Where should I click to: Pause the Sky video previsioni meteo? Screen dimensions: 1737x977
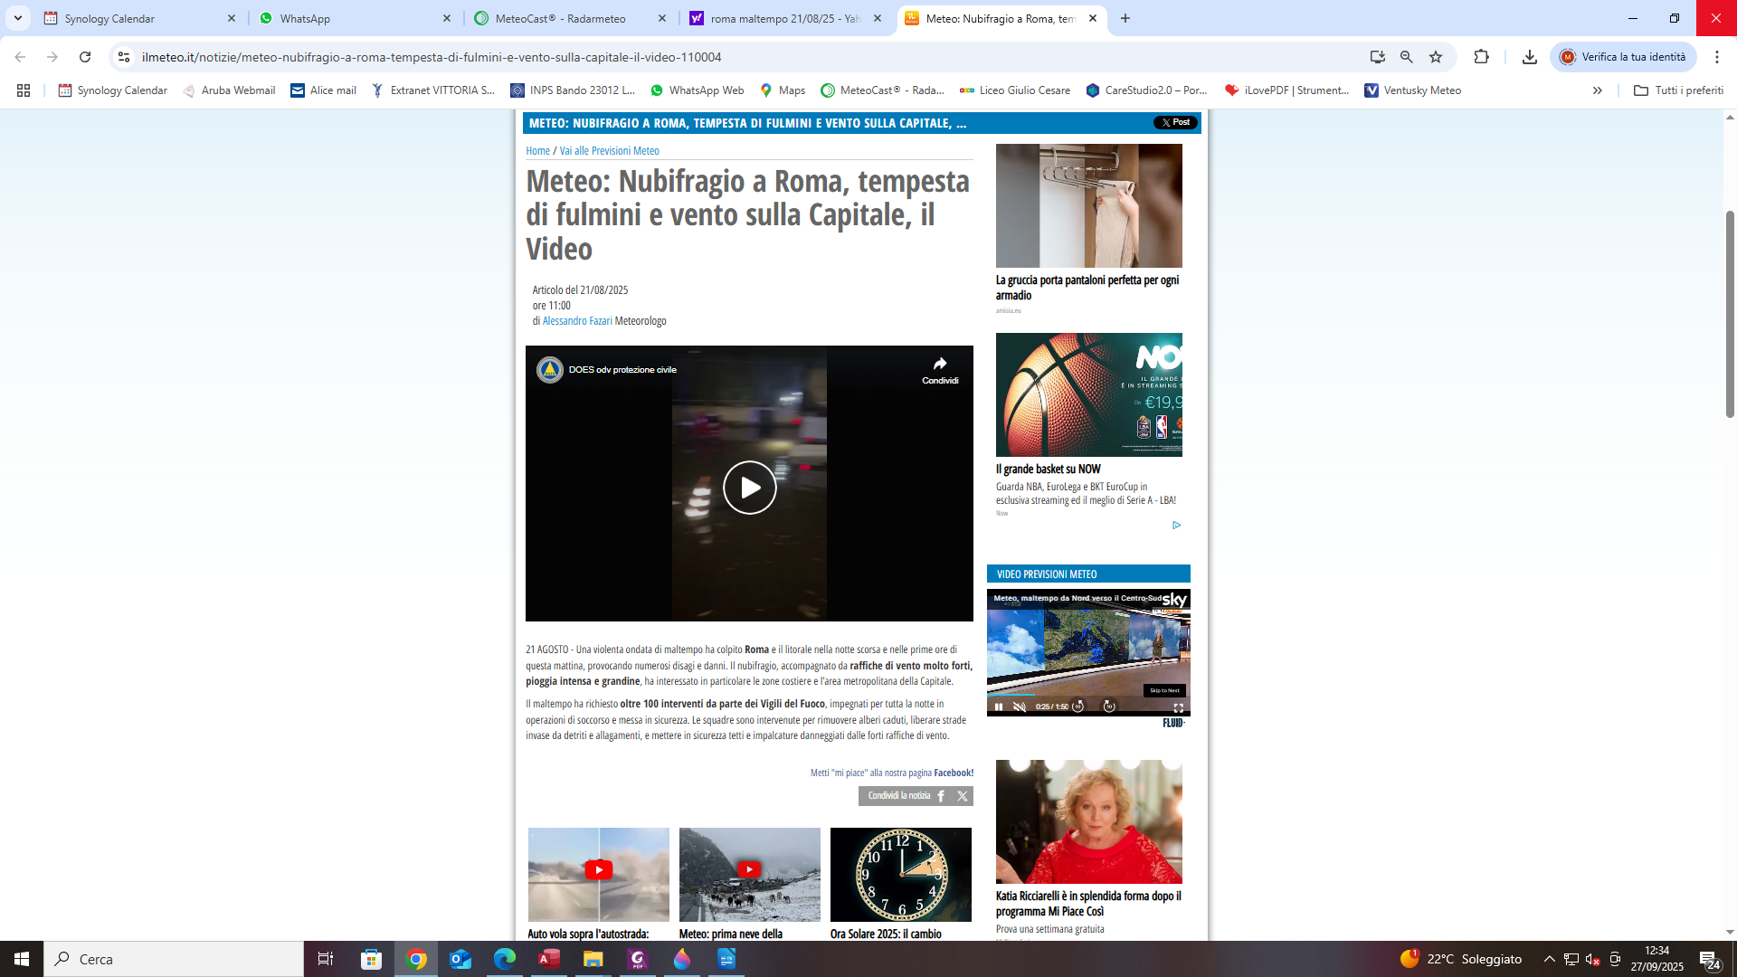coord(1000,707)
